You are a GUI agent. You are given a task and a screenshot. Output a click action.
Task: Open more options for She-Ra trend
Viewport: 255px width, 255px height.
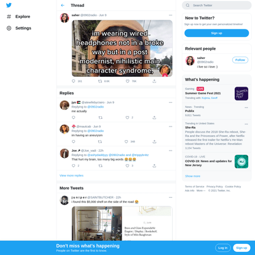pyautogui.click(x=246, y=124)
